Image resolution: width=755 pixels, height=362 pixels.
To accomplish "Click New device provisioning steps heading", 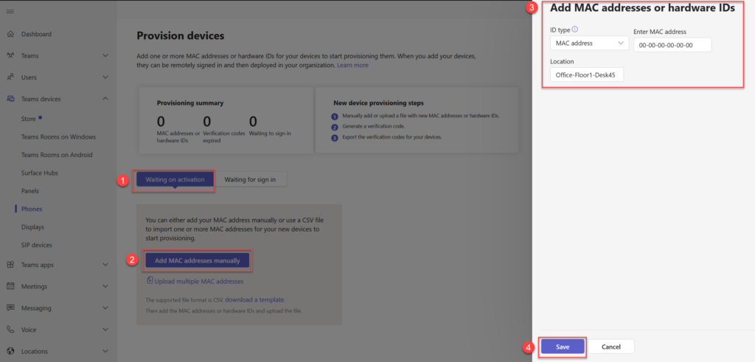I will click(378, 103).
